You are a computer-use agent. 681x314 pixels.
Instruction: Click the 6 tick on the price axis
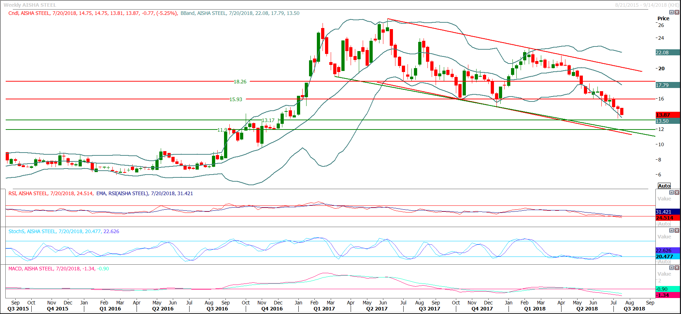[x=660, y=175]
